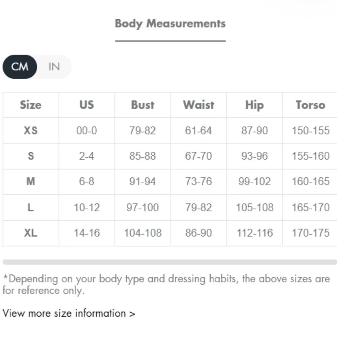The width and height of the screenshot is (337, 337).
Task: Select the XS size row label
Action: point(31,130)
